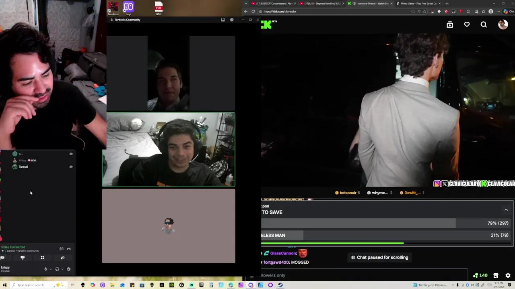Toggle Discord camera button

tap(2, 258)
